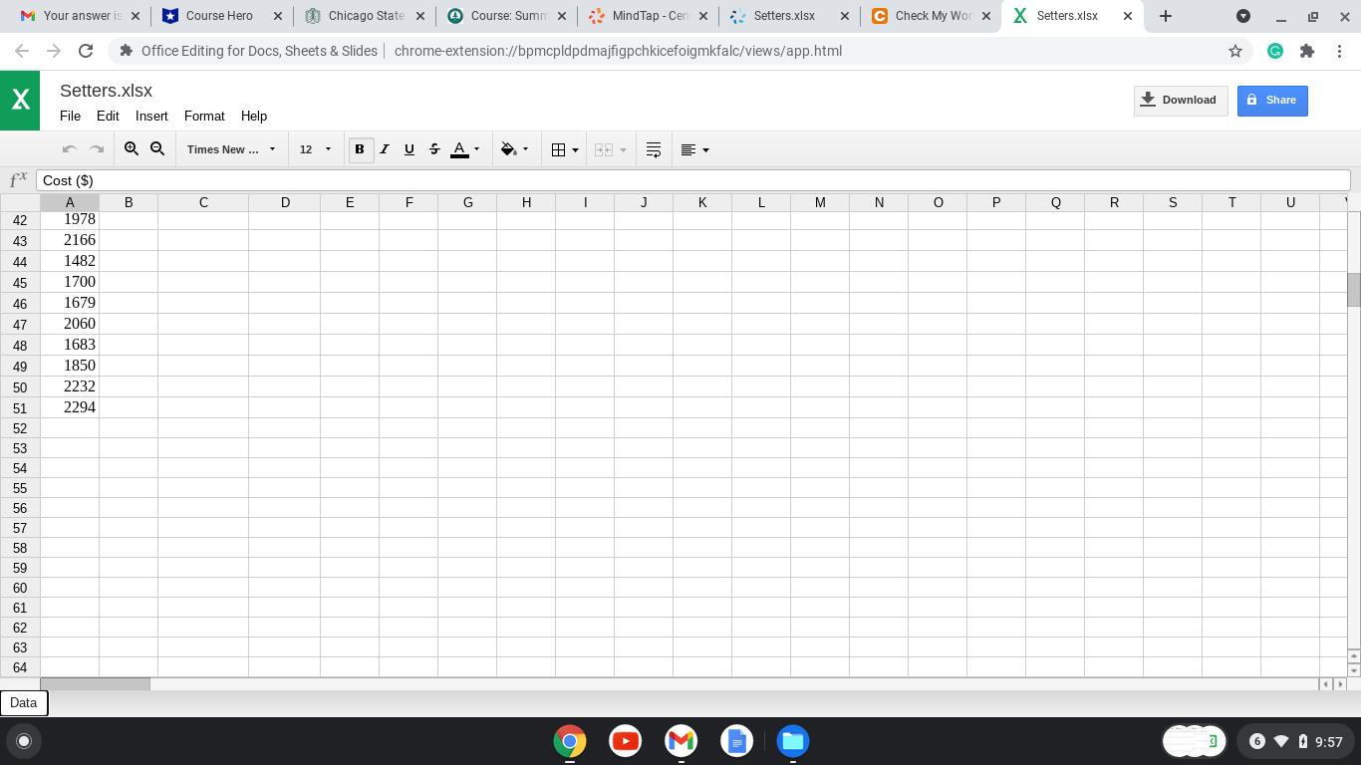This screenshot has height=765, width=1361.
Task: Open Gmail from the shelf
Action: point(681,741)
